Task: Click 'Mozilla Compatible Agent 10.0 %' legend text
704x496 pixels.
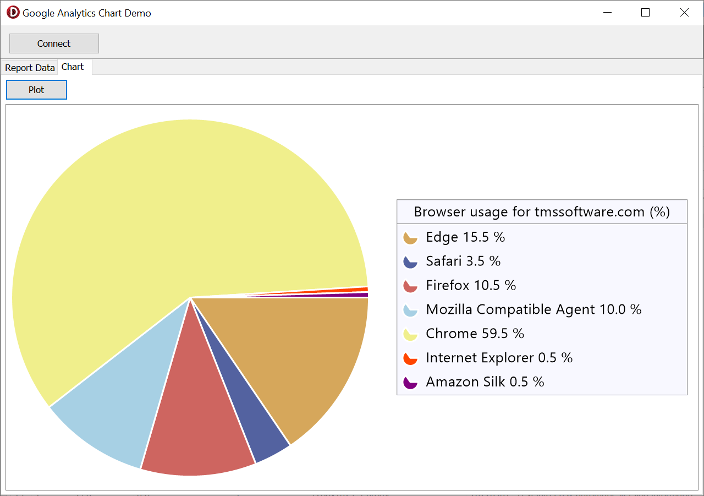Action: pos(533,309)
